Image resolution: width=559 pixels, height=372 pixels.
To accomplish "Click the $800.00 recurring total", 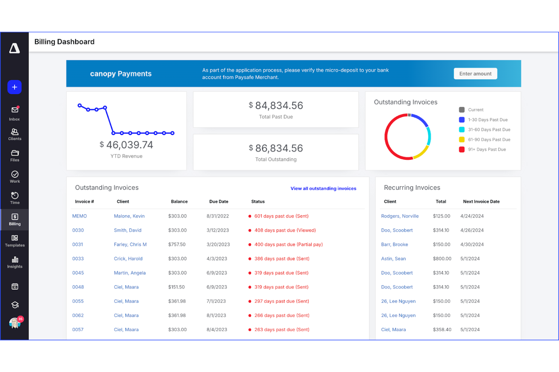I will (x=442, y=259).
